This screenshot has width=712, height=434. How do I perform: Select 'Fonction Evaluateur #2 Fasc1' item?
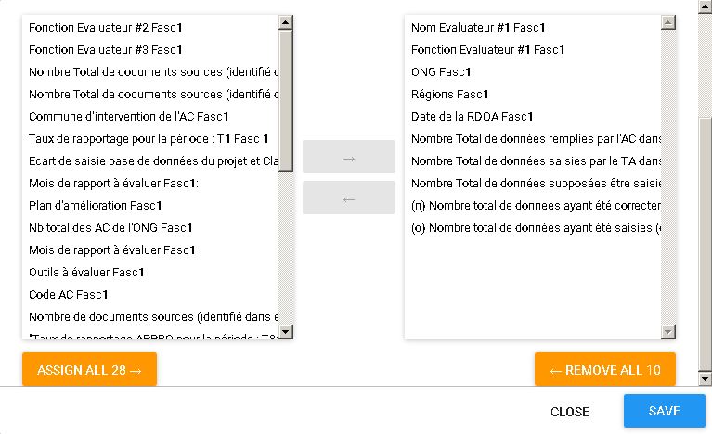point(105,28)
